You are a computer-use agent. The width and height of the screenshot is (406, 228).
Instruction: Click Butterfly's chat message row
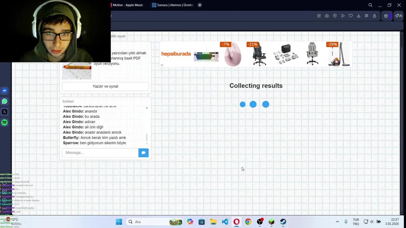(x=95, y=138)
